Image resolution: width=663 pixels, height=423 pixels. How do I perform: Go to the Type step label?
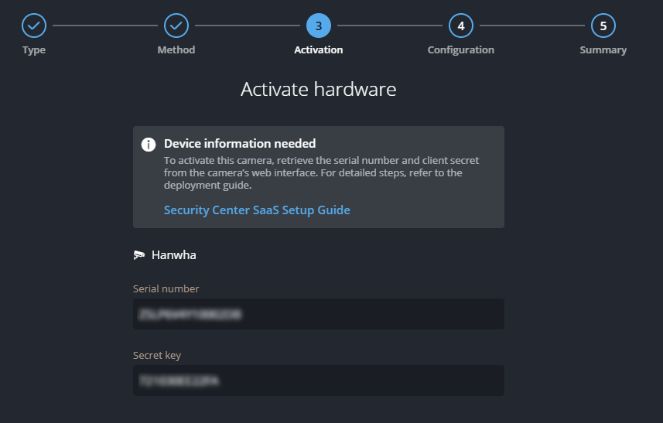[34, 50]
